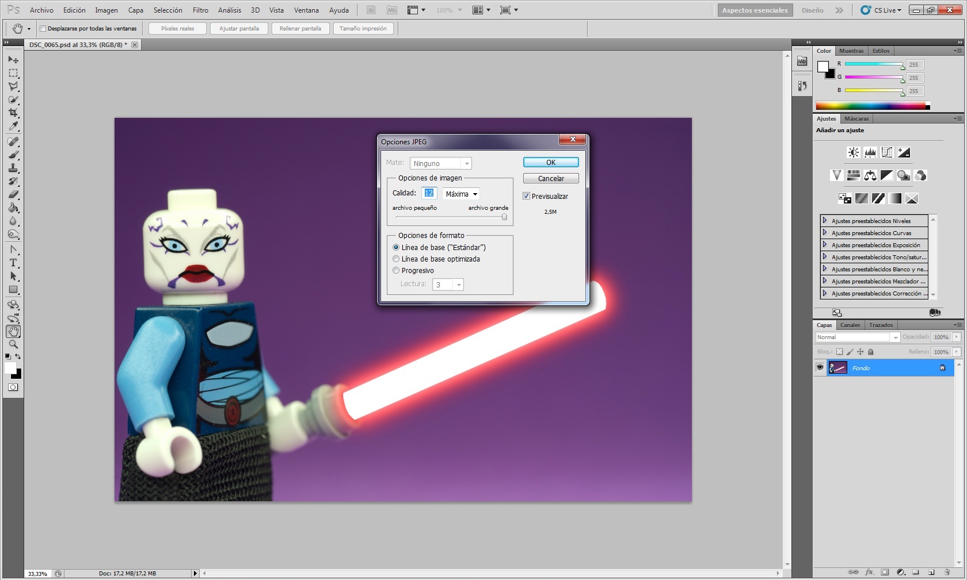Expand Ajustes preestablecidos Niveles
Viewport: 967px width, 580px height.
pos(825,221)
